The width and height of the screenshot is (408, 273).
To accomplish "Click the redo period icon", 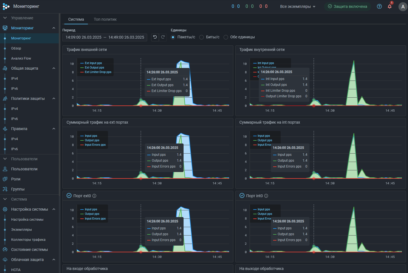I will coord(163,37).
